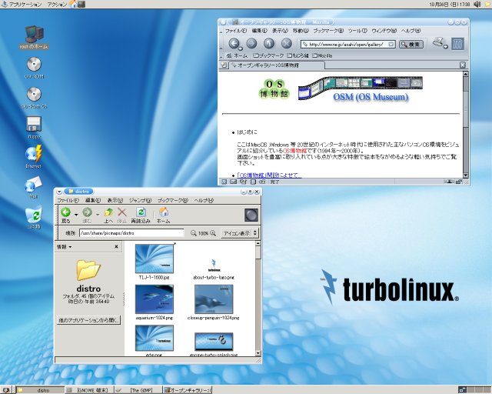This screenshot has width=492, height=394.
Task: Open Mozilla back-history dropdown arrow
Action: click(x=241, y=48)
